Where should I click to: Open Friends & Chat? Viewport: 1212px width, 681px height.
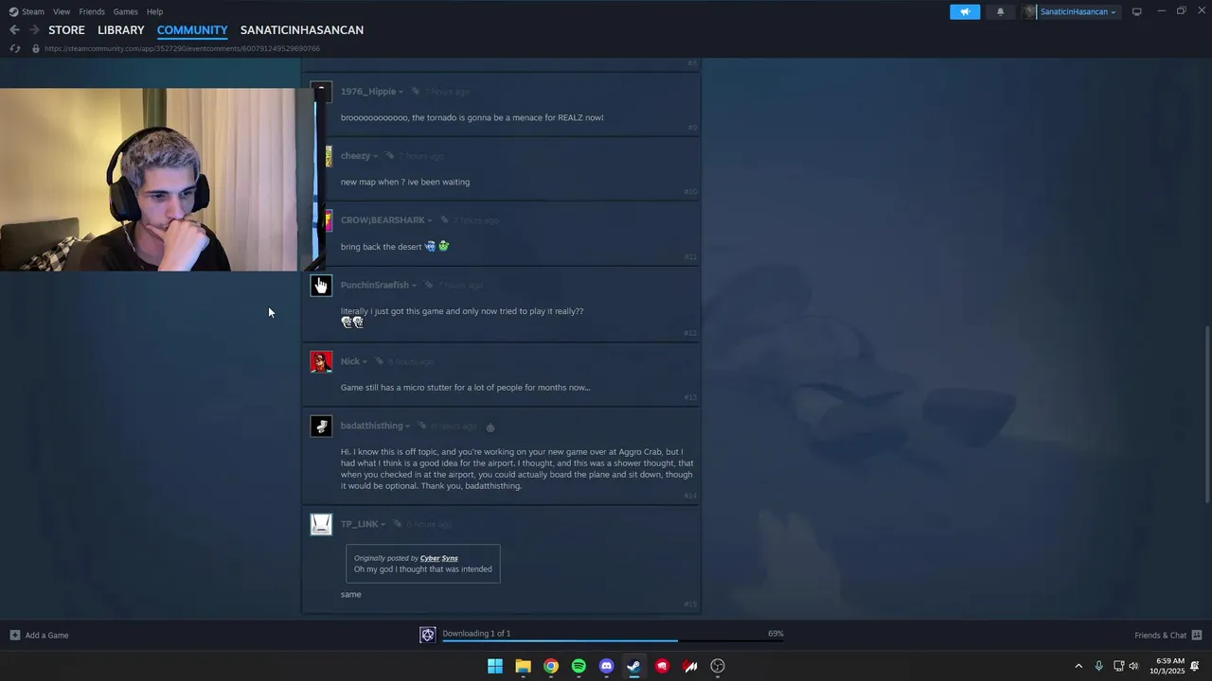click(x=1167, y=635)
